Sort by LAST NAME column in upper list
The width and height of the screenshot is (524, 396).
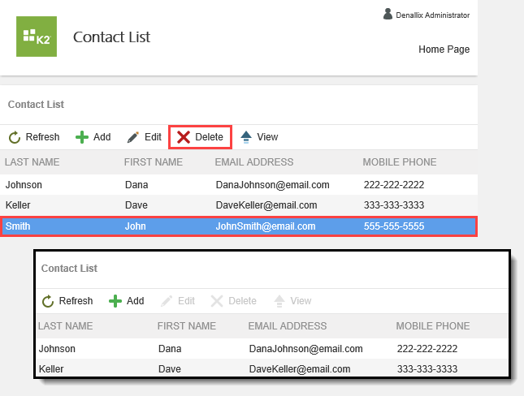[32, 162]
